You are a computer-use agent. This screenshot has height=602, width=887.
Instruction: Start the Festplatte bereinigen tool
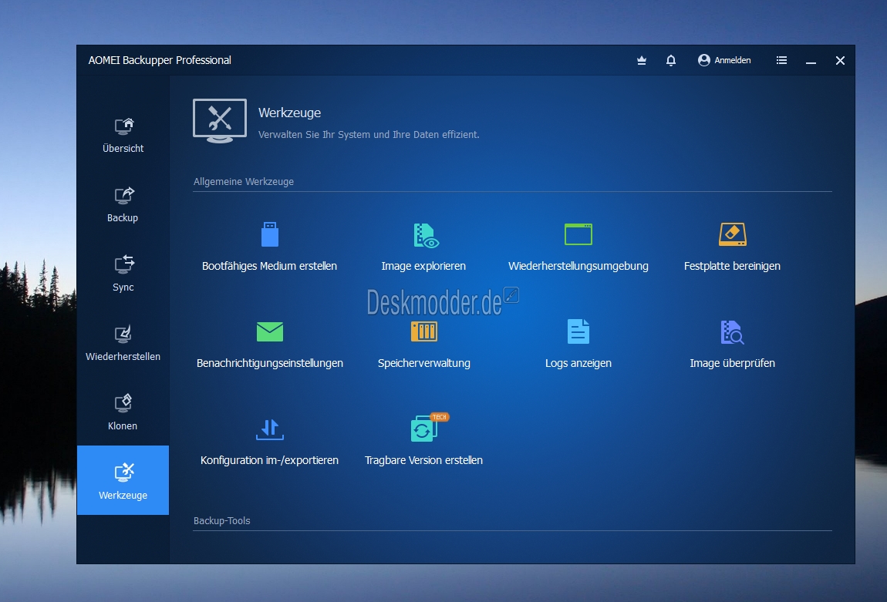[732, 247]
